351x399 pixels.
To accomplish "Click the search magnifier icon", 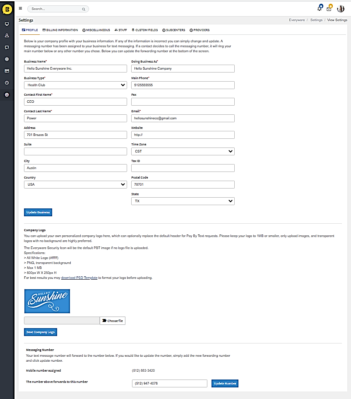I will coord(84,9).
